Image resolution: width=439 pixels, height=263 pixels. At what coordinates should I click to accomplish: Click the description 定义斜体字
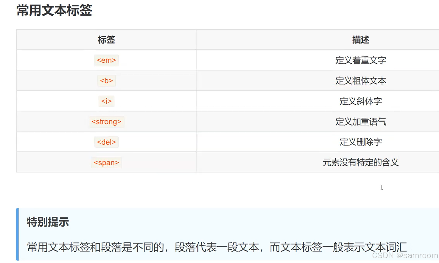pyautogui.click(x=361, y=101)
